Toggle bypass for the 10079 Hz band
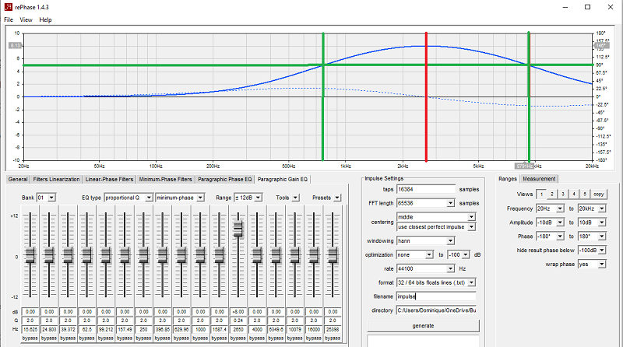 click(295, 338)
